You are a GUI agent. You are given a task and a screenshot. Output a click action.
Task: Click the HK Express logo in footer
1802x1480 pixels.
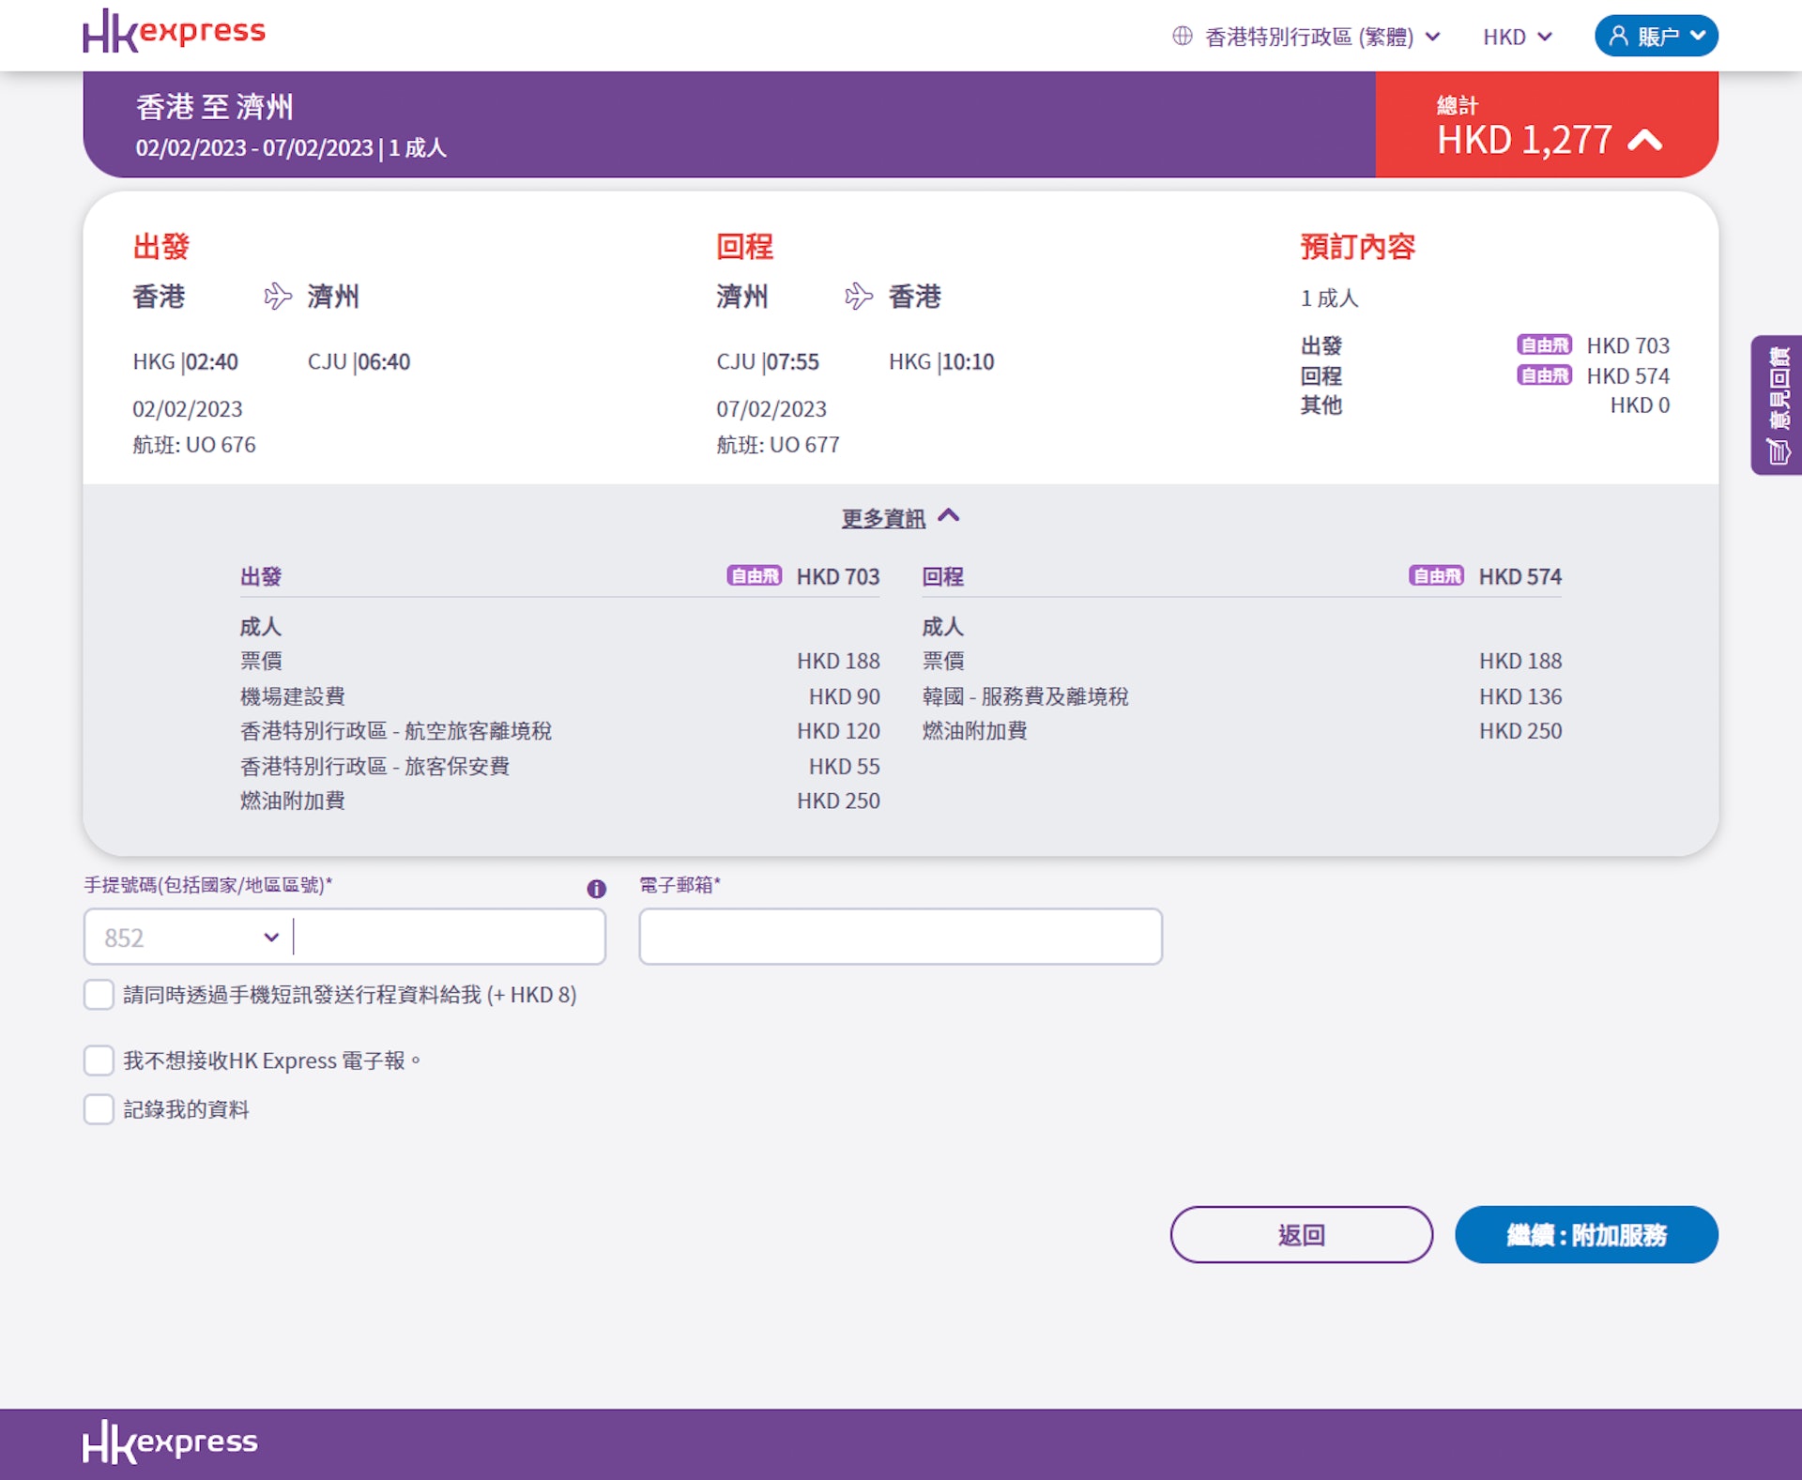(x=170, y=1442)
